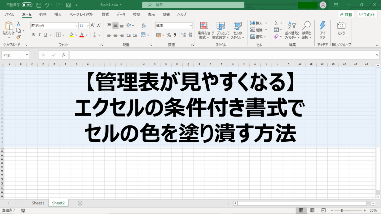Apply the yellow fill color bucket
This screenshot has width=381, height=214.
click(71, 35)
